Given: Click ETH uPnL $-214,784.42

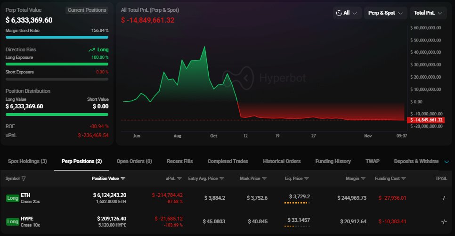Looking at the screenshot, I should pos(167,195).
